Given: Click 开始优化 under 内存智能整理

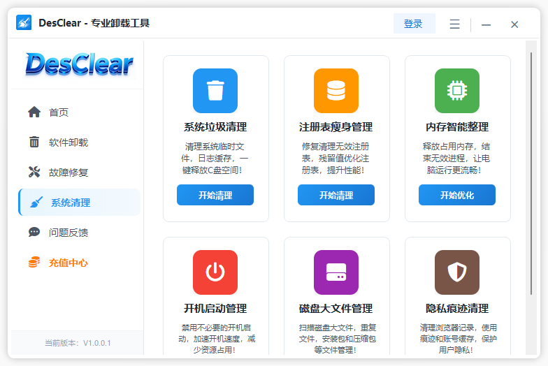Looking at the screenshot, I should coord(457,195).
